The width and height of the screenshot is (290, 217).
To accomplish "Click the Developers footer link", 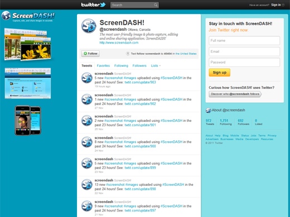I will (252, 139).
